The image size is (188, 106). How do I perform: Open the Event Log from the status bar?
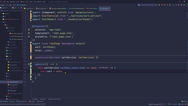click(x=185, y=101)
